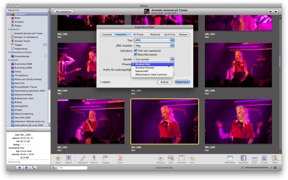Toggle the Titel och nyckelord checkbox
Image resolution: width=288 pixels, height=180 pixels.
click(x=135, y=51)
